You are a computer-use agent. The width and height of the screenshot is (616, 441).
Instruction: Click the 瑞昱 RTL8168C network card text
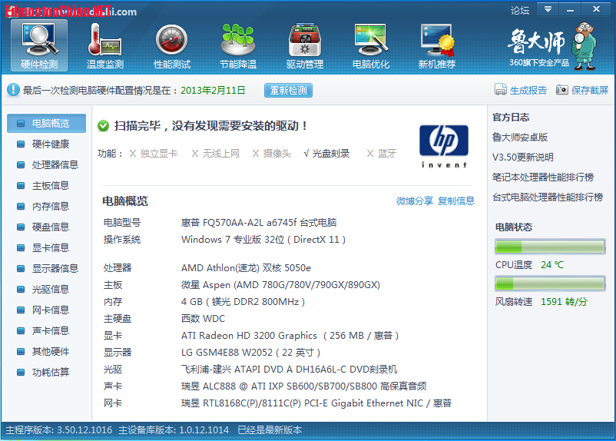coord(316,403)
